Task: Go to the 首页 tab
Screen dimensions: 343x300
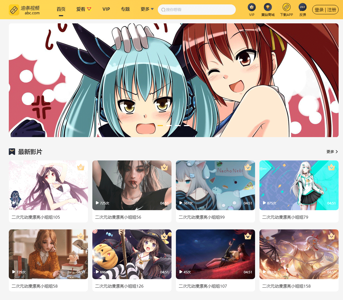Action: 61,9
